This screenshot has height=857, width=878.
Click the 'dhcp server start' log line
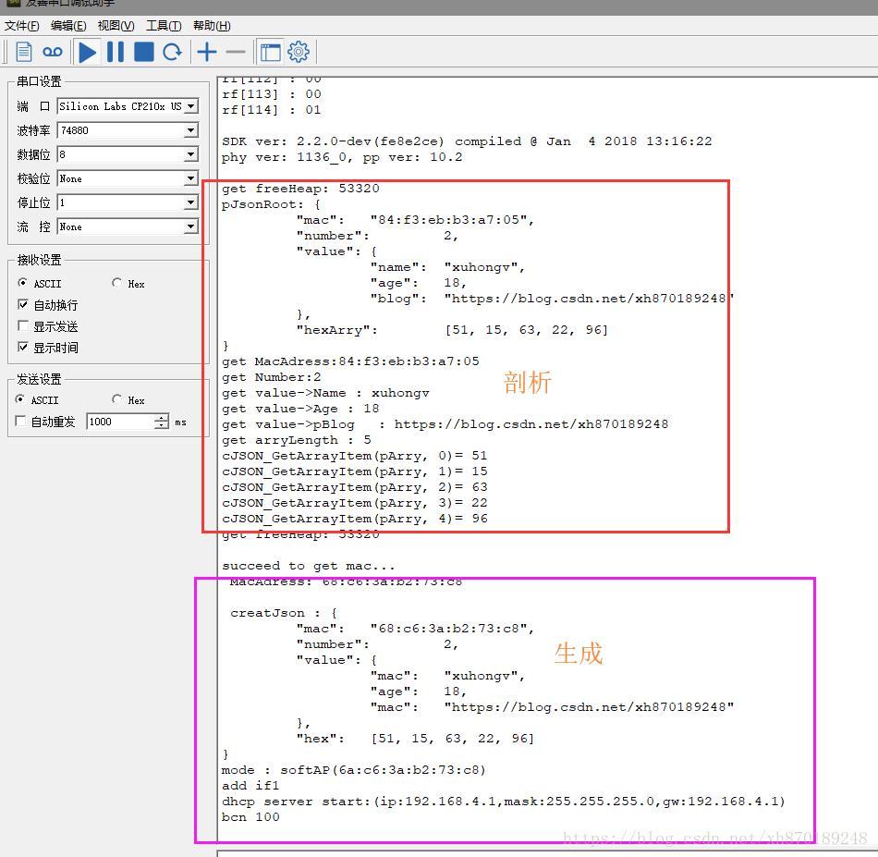[x=504, y=802]
